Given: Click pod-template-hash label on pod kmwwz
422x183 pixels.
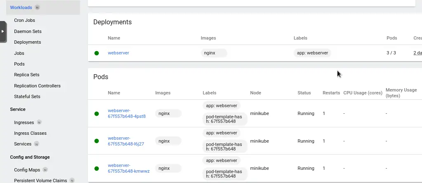Looking at the screenshot, I should pos(225,174).
